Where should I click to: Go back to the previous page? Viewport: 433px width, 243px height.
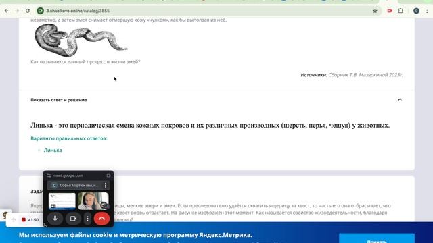7,11
